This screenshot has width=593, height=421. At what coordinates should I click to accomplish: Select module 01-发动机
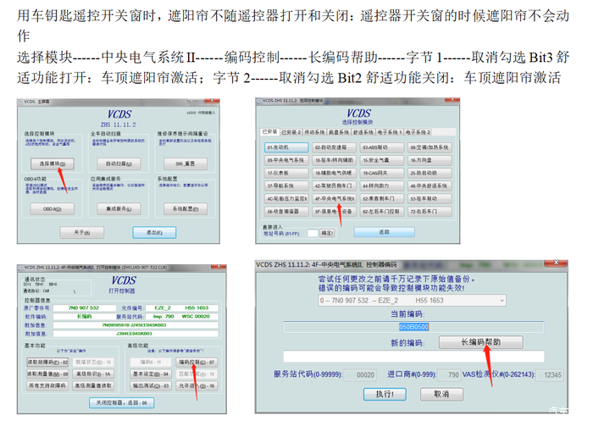286,147
